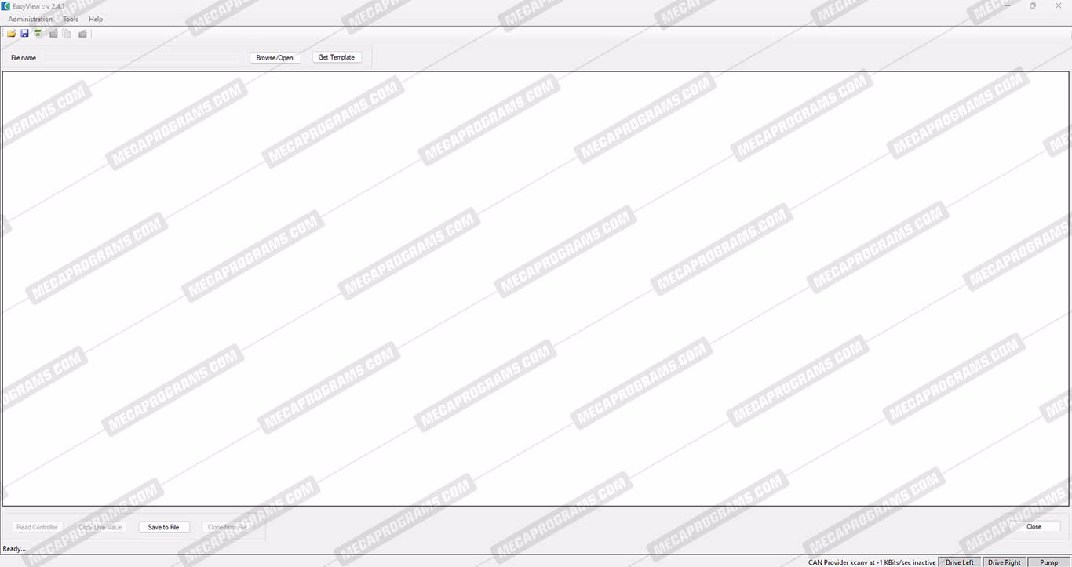Click the File name label
This screenshot has height=567, width=1072.
click(24, 57)
